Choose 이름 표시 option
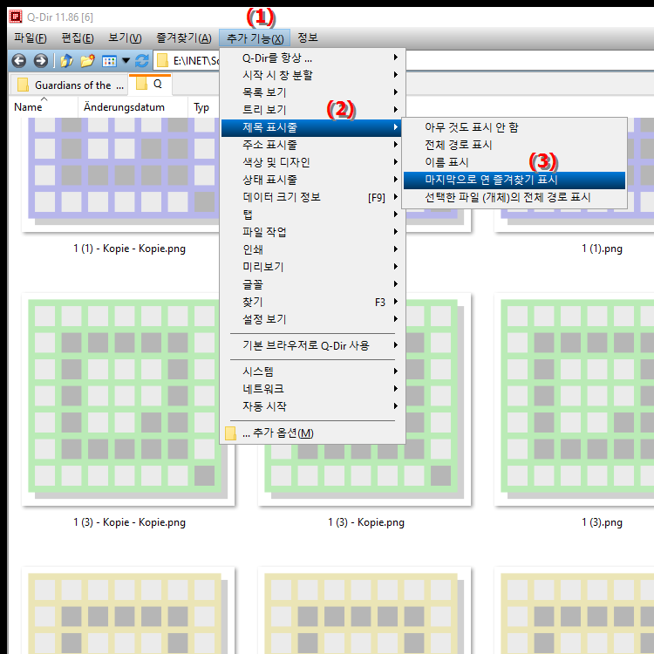Screen dimensions: 654x654 click(x=514, y=162)
